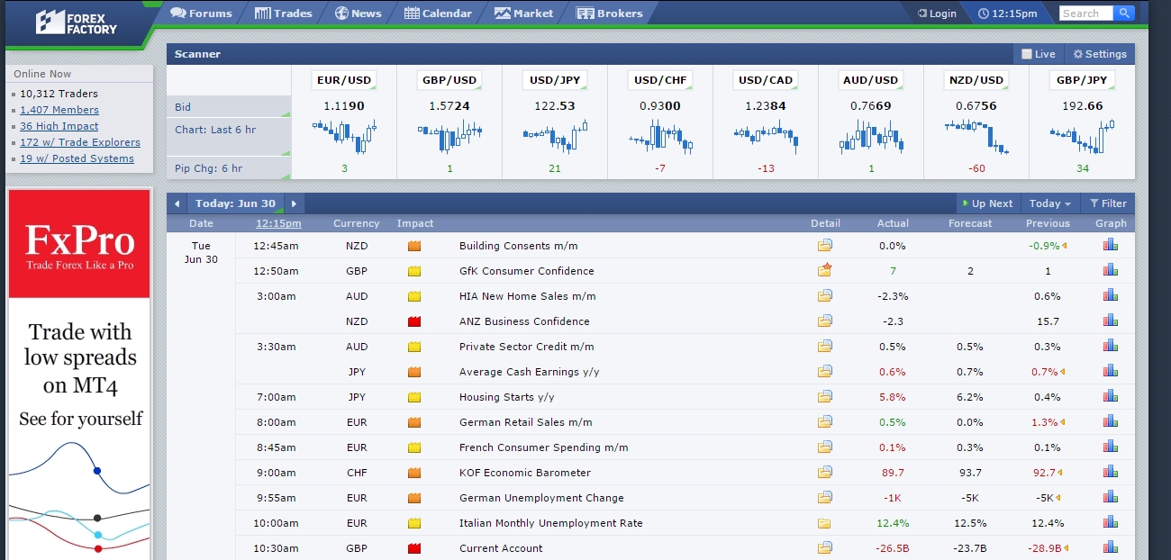Open detail folder for Current Account
Image resolution: width=1171 pixels, height=560 pixels.
point(825,547)
